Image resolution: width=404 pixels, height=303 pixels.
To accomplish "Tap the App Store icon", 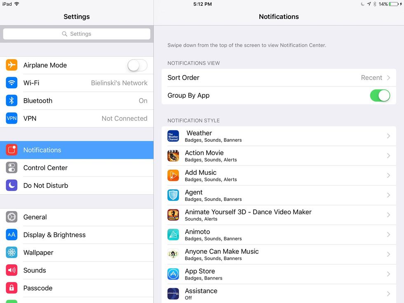I will click(173, 274).
